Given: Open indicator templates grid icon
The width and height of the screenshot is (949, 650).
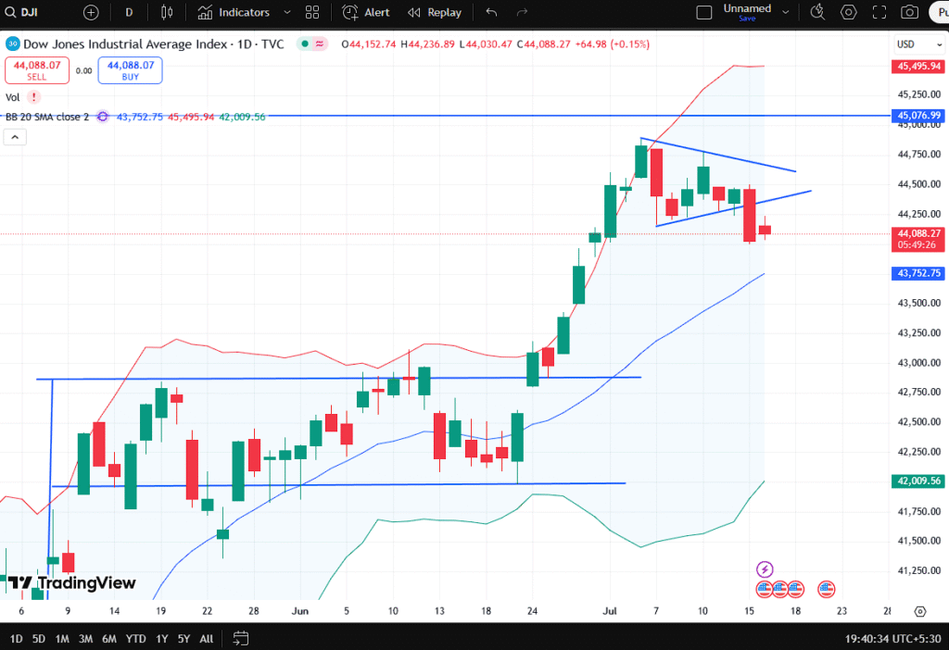Looking at the screenshot, I should (x=312, y=12).
